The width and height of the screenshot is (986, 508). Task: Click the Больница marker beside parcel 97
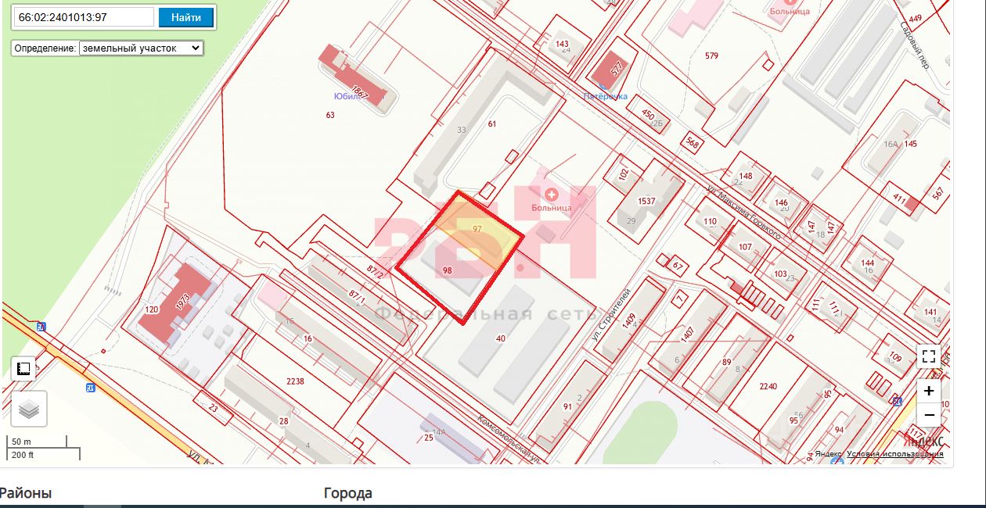click(552, 194)
